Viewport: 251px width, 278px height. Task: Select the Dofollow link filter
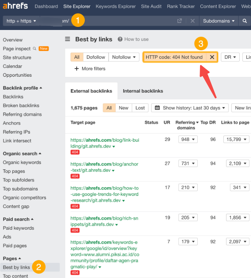click(96, 57)
